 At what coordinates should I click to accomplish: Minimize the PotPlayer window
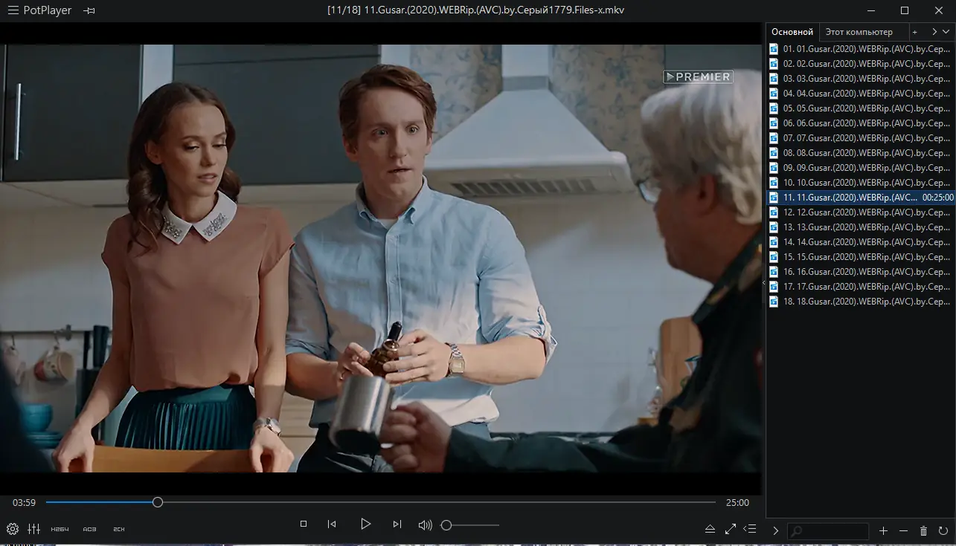[871, 10]
